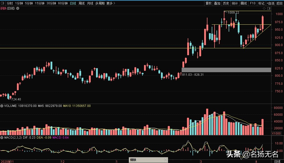Click 返回 to go back
Viewport: 284px width, 163px height.
(x=279, y=3)
